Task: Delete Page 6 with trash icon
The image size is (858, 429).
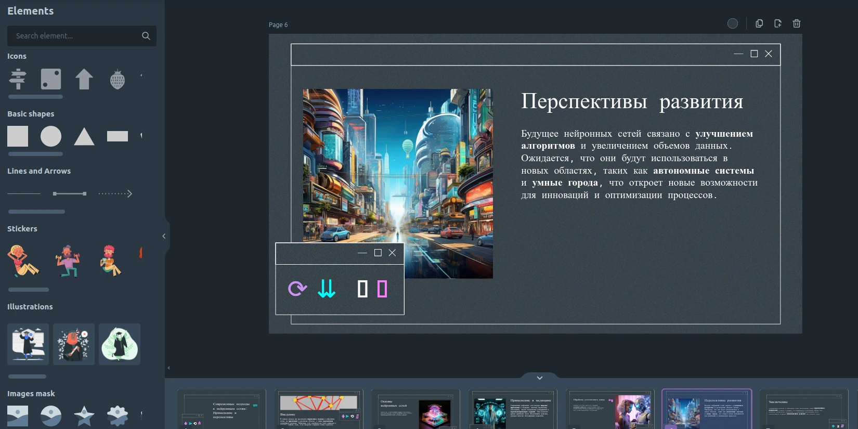Action: (797, 23)
